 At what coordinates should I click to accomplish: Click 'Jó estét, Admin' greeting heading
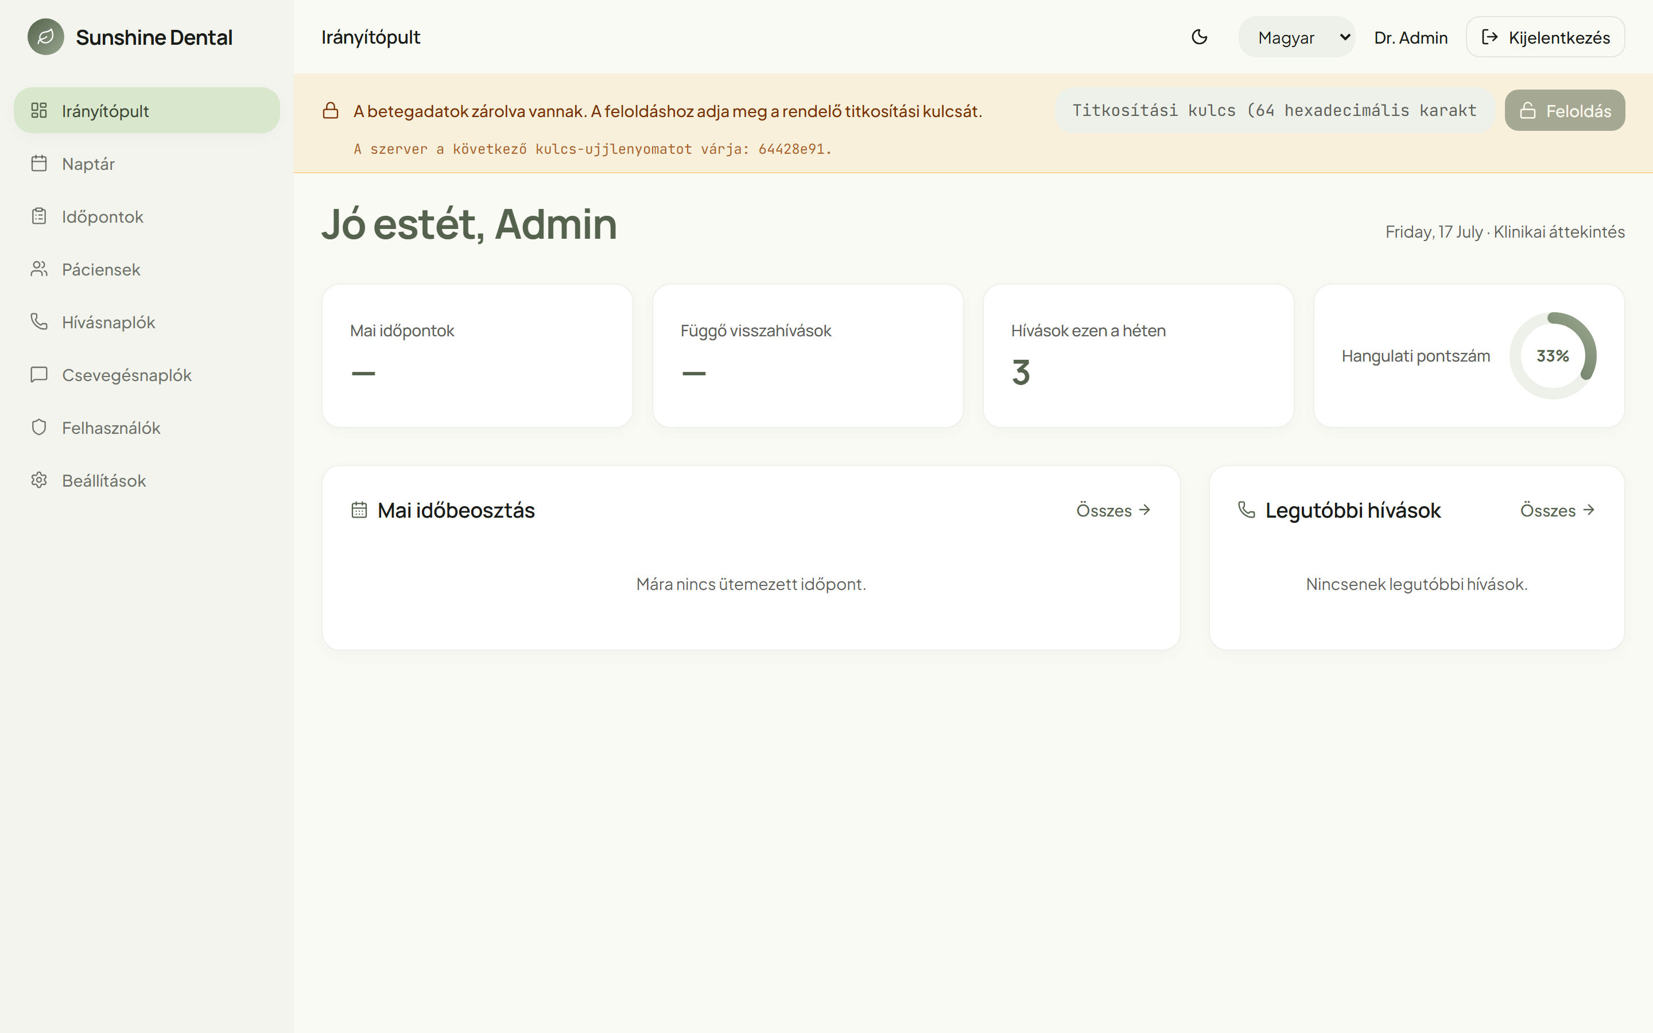pos(469,224)
